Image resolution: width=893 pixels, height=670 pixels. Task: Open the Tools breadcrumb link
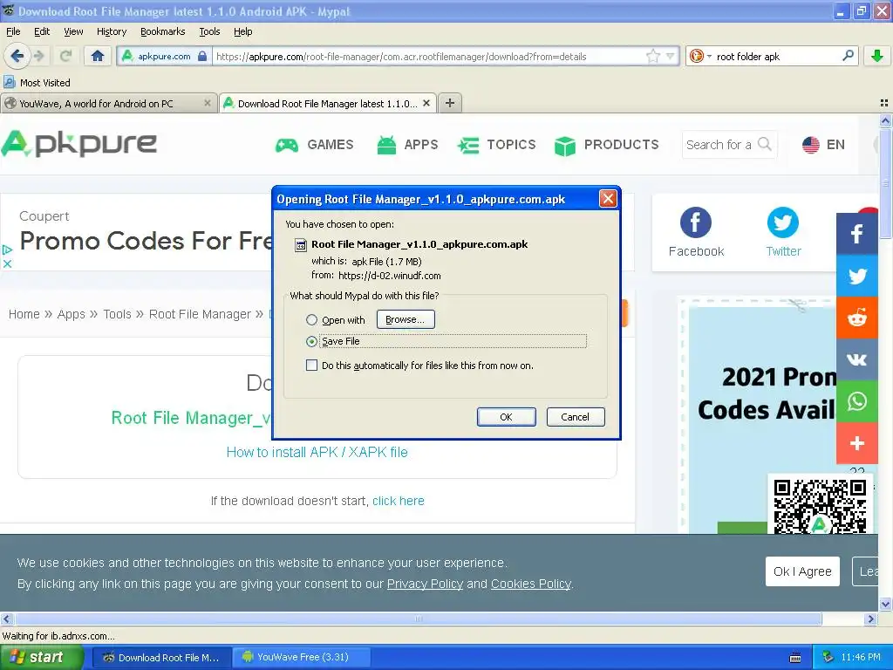(118, 314)
